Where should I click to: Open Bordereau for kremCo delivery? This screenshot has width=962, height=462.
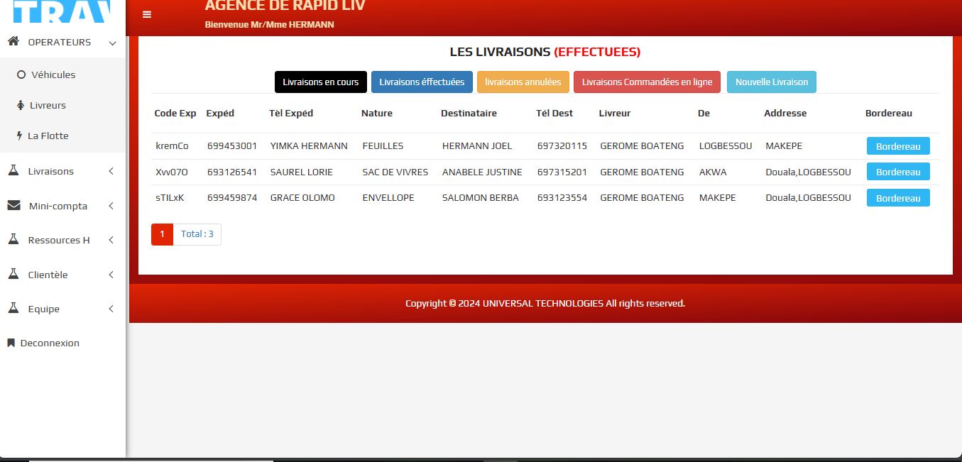click(897, 146)
